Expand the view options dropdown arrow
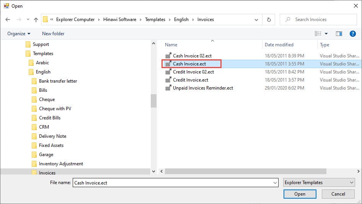362x204 pixels. tap(326, 34)
